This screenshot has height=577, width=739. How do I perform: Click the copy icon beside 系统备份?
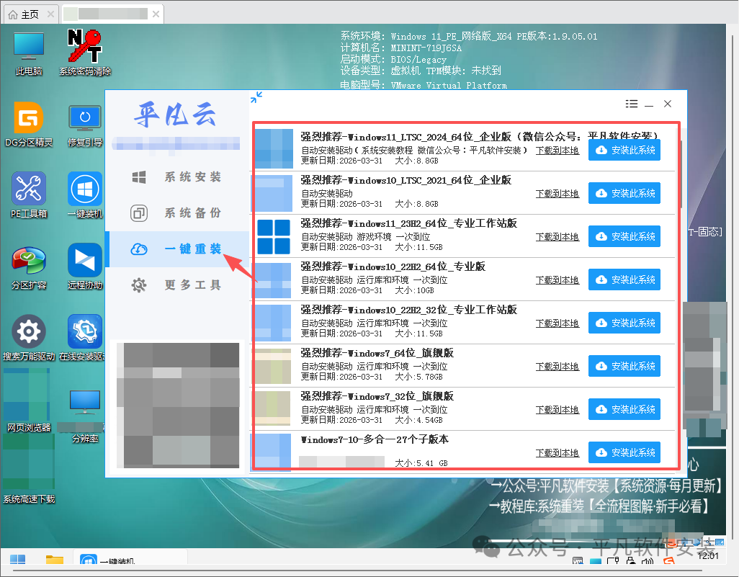pos(139,213)
